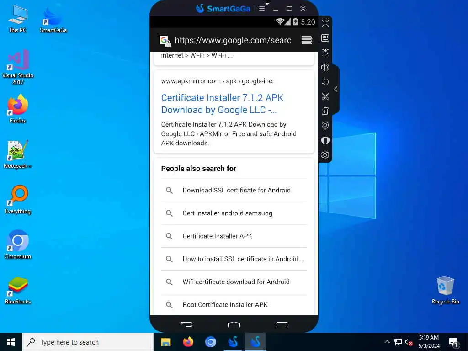Viewport: 468px width, 351px height.
Task: Select Cert installer android samsung suggestion
Action: [234, 213]
